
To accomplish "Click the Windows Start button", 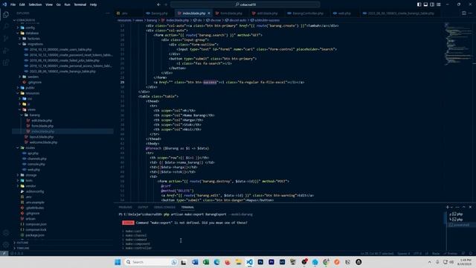I will pos(118,262).
